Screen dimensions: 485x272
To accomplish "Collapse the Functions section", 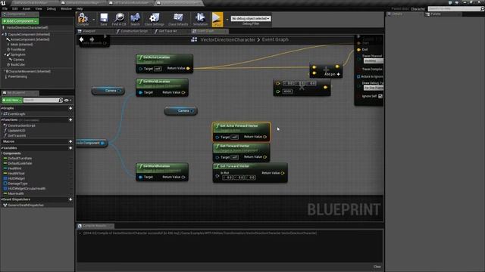I will (2, 119).
